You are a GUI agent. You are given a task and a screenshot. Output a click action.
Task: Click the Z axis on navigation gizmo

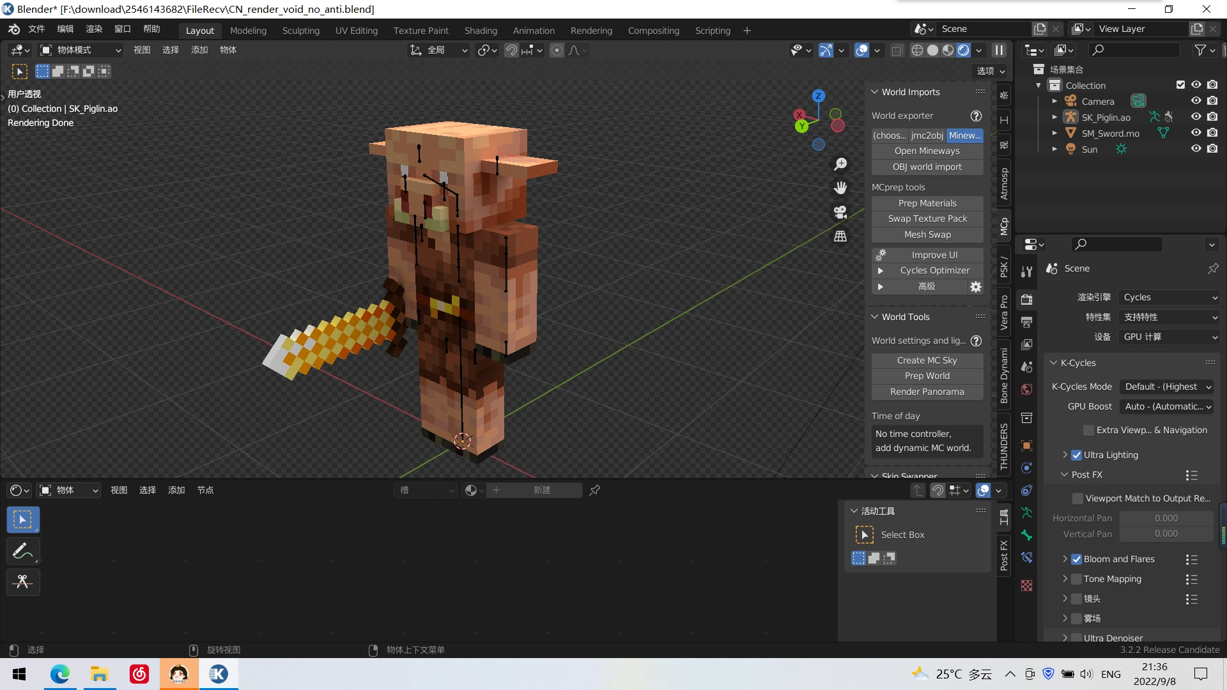pos(818,96)
